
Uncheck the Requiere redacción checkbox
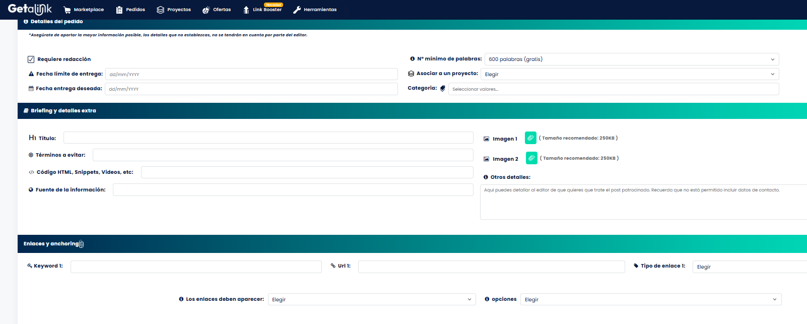point(31,59)
